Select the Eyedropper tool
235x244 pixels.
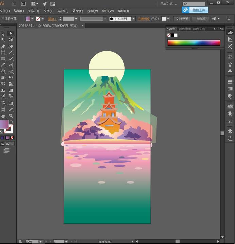coord(3,97)
